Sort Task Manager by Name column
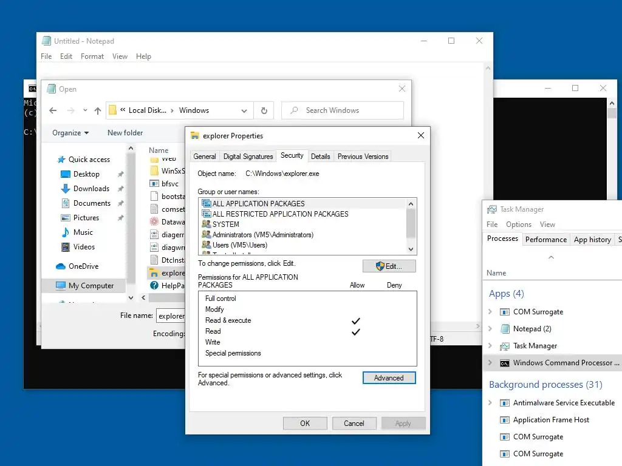 coord(496,273)
